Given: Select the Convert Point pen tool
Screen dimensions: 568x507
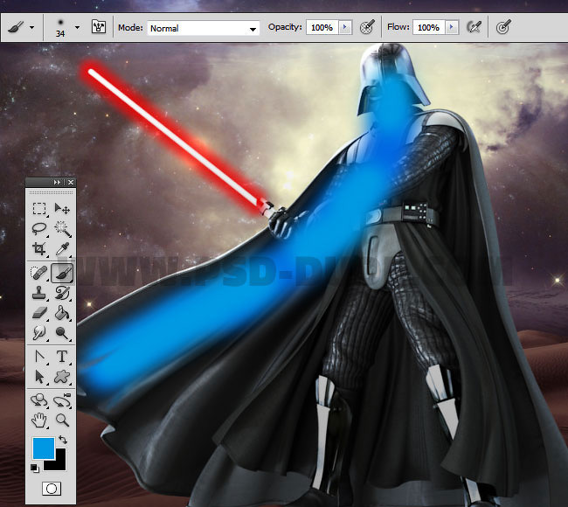Looking at the screenshot, I should [39, 357].
